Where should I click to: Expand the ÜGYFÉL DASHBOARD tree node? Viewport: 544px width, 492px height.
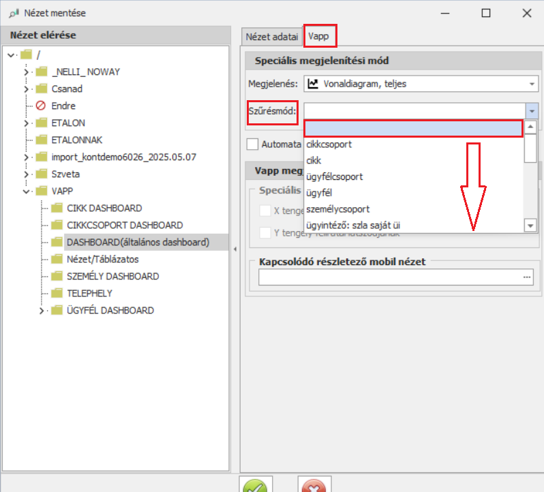click(42, 311)
